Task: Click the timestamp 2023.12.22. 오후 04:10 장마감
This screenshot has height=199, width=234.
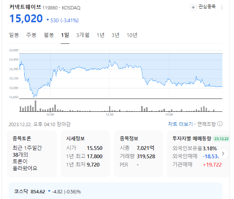Action: (x=40, y=124)
